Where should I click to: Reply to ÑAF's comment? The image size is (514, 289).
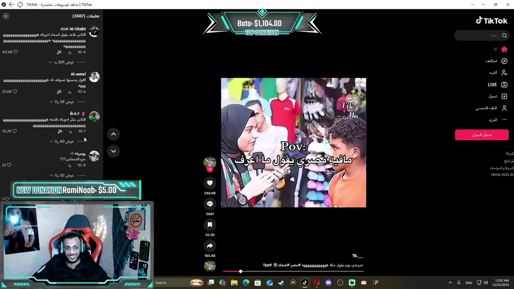(70, 131)
